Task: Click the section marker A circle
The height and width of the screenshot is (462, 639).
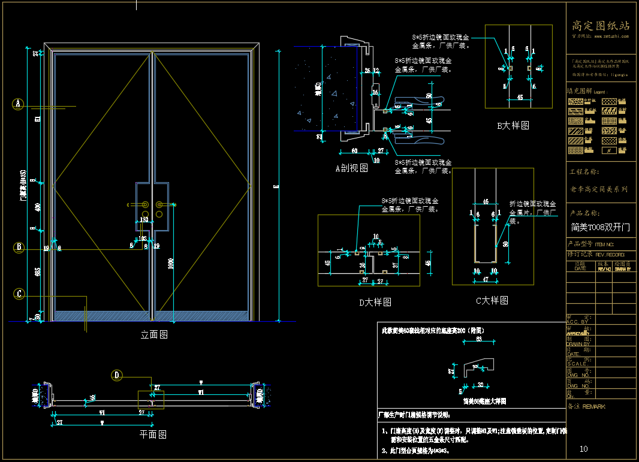Action: coord(18,104)
